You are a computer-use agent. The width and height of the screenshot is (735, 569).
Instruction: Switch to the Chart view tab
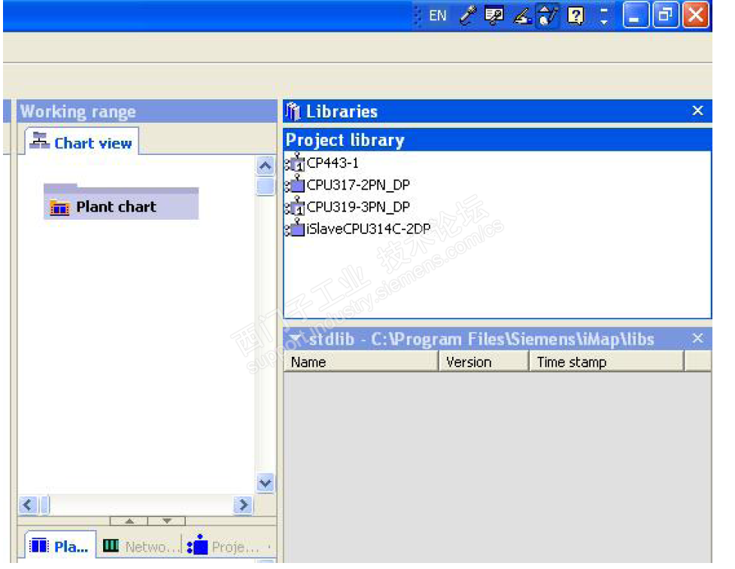coord(82,142)
